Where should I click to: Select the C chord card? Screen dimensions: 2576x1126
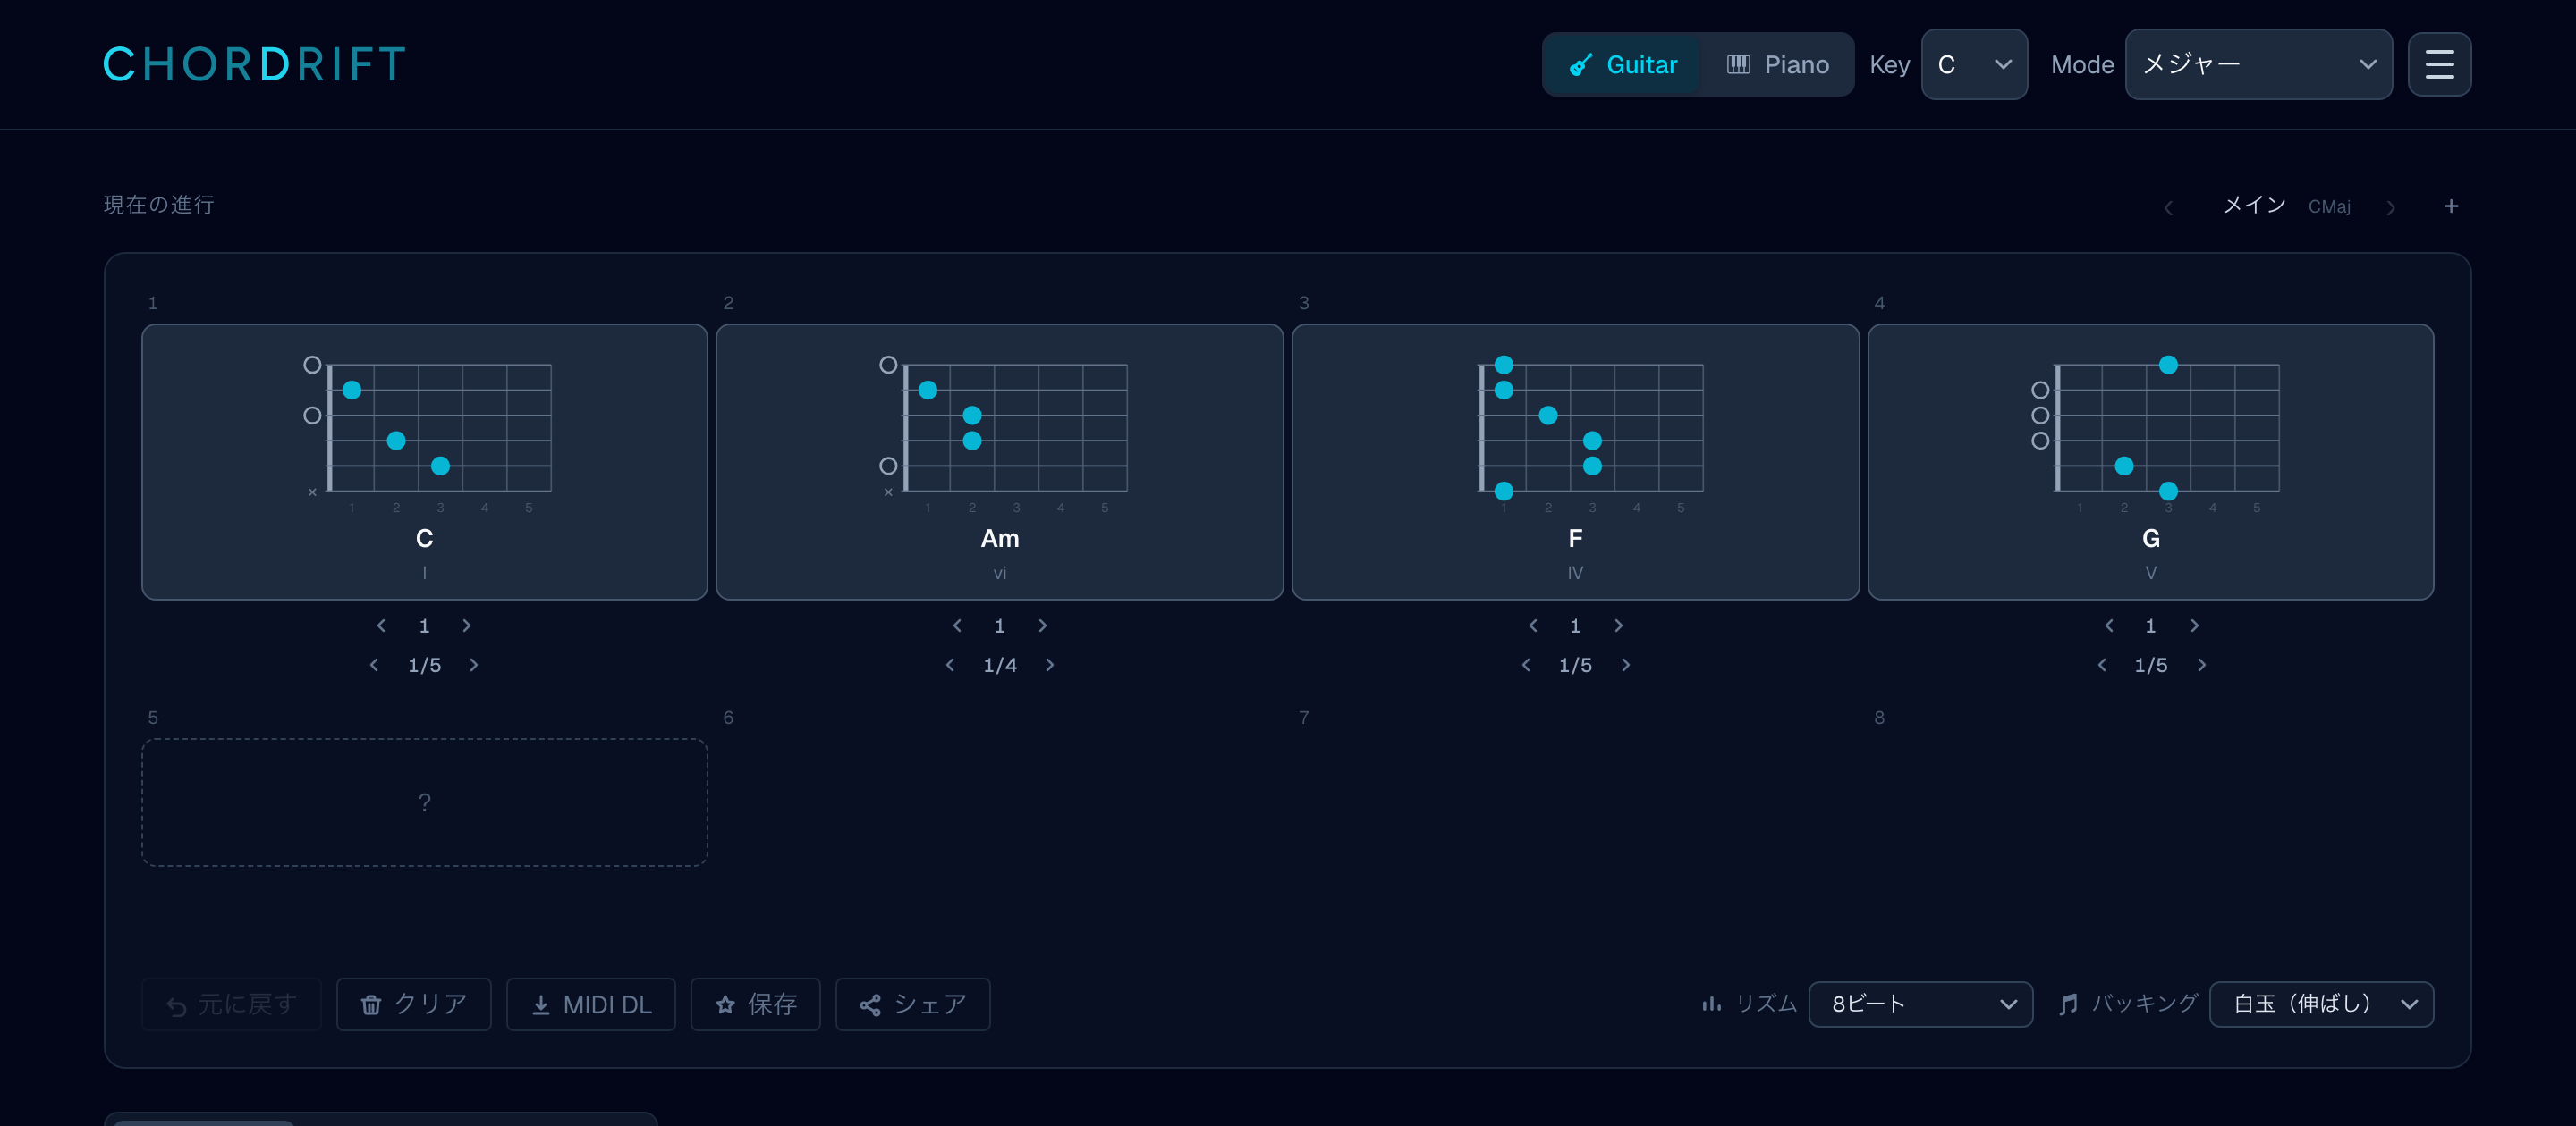424,462
